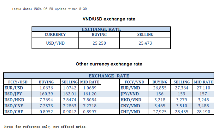The width and height of the screenshot is (219, 130).
Task: Select the CURRENCY column header
Action: (x=55, y=35)
